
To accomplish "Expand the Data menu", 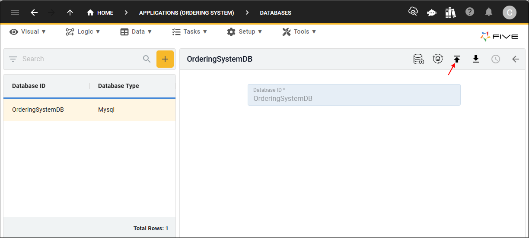I will tap(136, 31).
